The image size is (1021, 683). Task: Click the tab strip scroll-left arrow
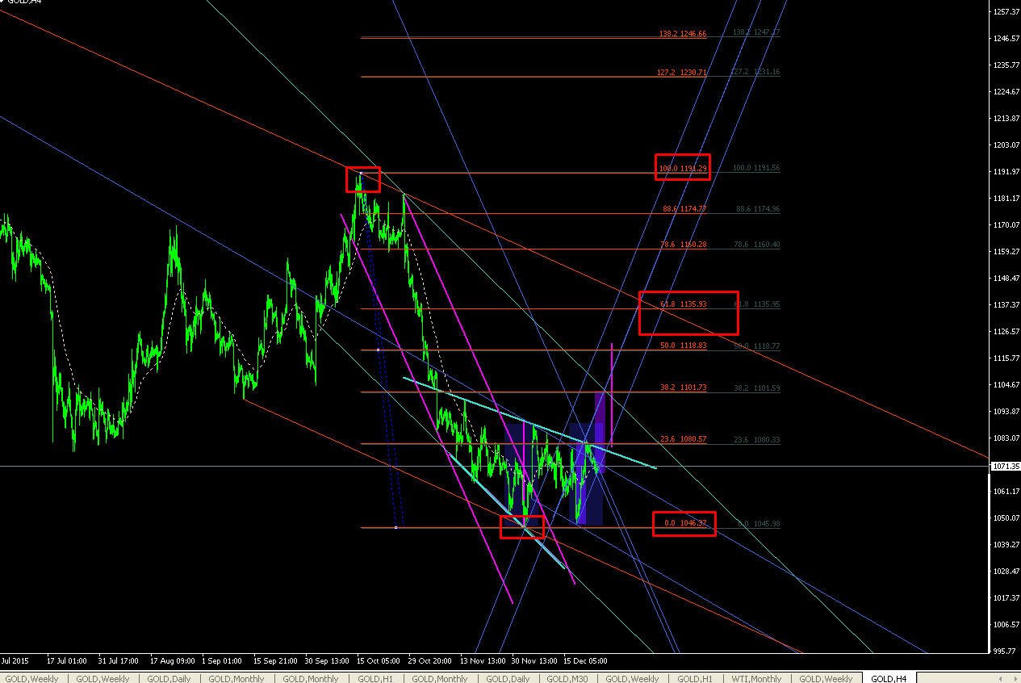[x=1002, y=678]
